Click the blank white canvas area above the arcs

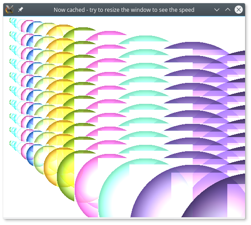176,26
